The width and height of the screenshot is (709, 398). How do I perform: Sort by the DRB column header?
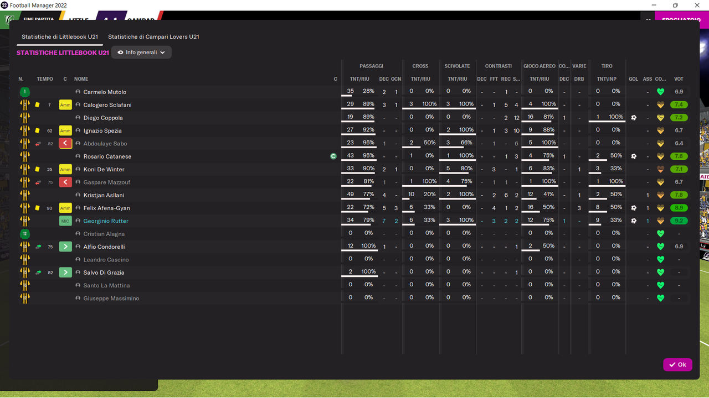579,79
